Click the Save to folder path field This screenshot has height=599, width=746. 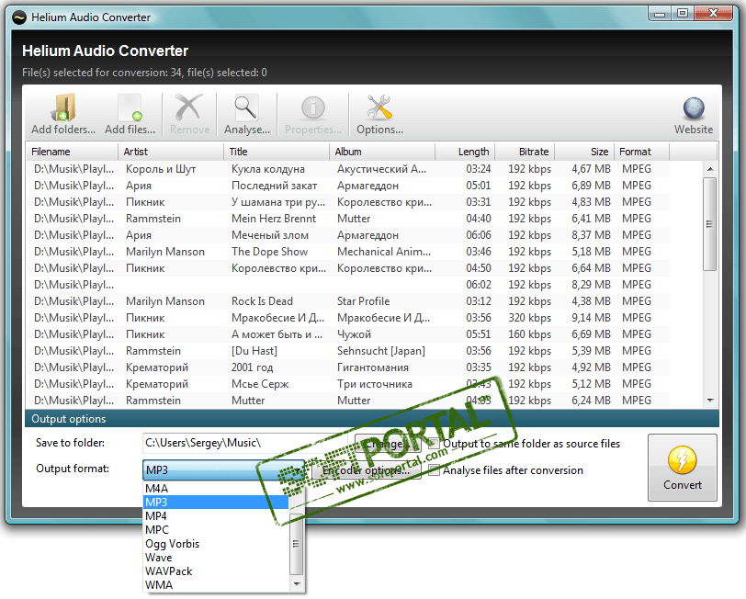245,443
